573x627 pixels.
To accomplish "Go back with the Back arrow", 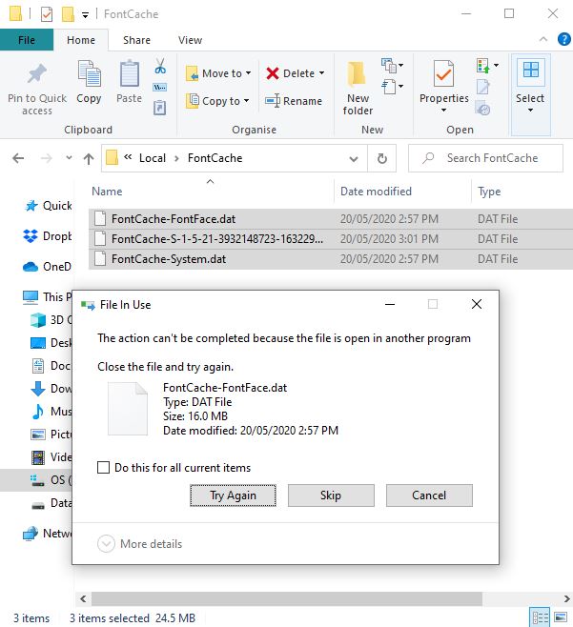I will tap(18, 158).
